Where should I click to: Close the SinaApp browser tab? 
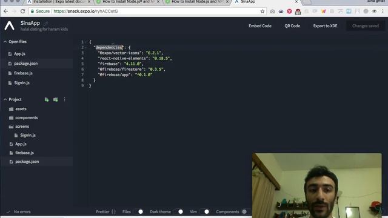(x=296, y=2)
